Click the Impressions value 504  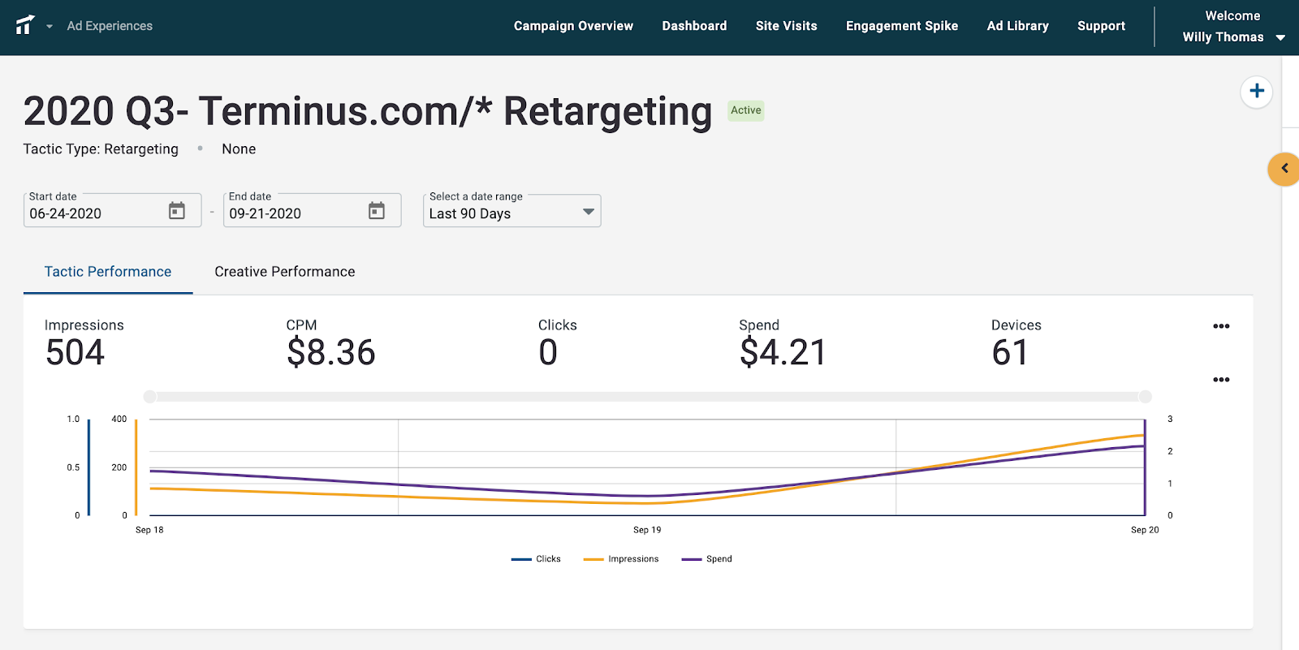pos(75,353)
